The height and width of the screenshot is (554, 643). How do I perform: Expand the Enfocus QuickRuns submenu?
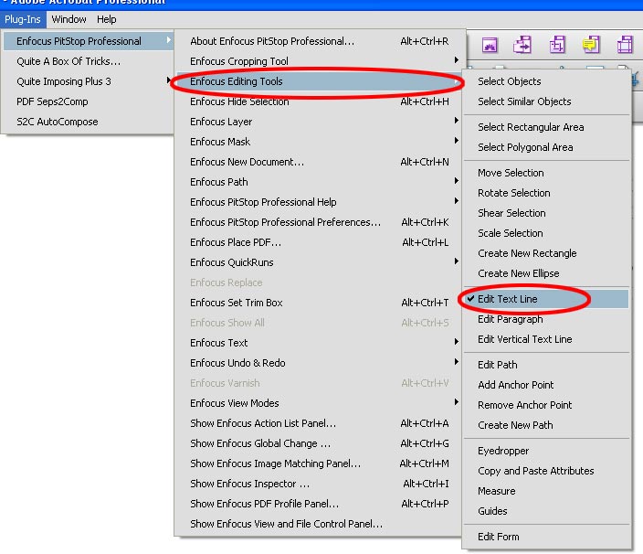[457, 261]
